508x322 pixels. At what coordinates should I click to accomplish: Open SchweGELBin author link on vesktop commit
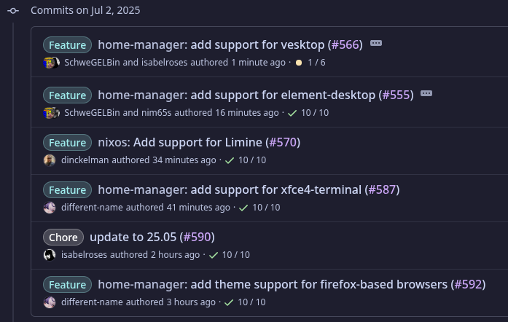(x=92, y=63)
